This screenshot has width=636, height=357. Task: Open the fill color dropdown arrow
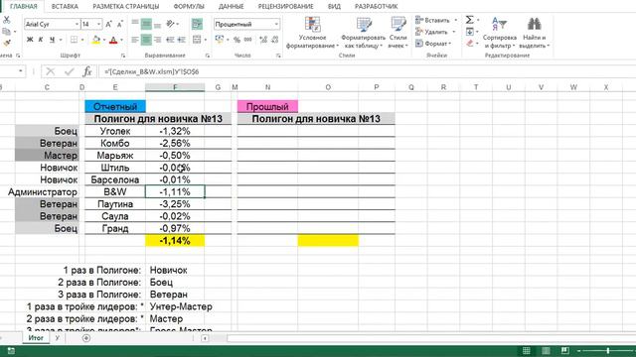pos(103,40)
